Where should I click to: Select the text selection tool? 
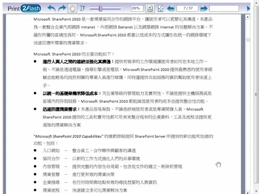pos(82,8)
